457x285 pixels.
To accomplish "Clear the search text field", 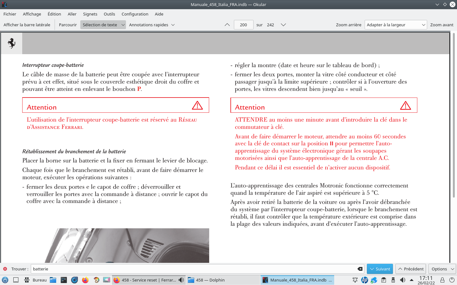I will [x=360, y=269].
